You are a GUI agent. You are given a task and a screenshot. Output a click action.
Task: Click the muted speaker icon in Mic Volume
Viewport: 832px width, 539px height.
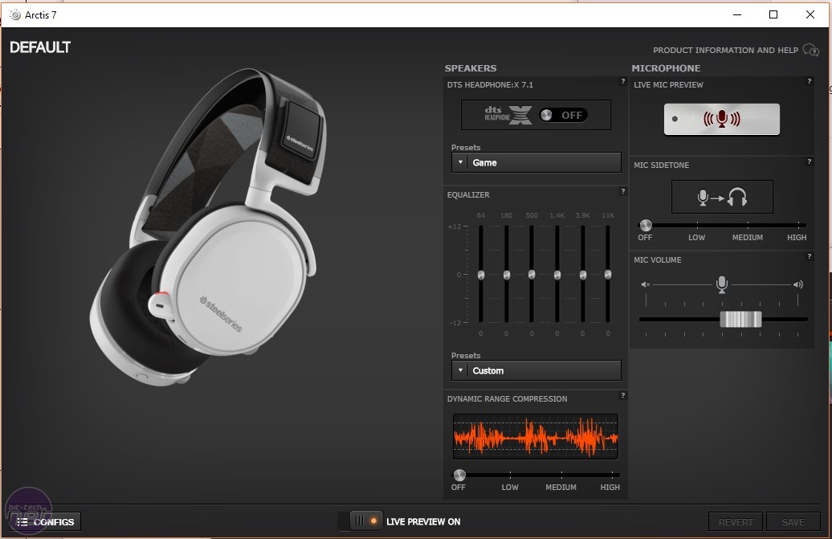645,284
